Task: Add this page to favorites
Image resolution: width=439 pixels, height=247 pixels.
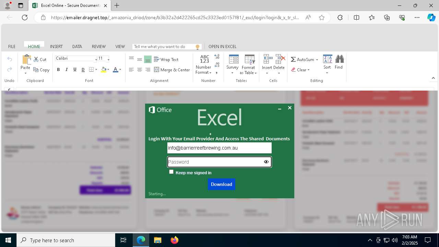Action: pyautogui.click(x=322, y=17)
